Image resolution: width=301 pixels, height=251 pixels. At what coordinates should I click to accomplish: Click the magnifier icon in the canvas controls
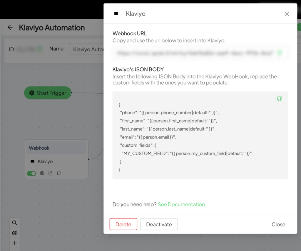[15, 223]
